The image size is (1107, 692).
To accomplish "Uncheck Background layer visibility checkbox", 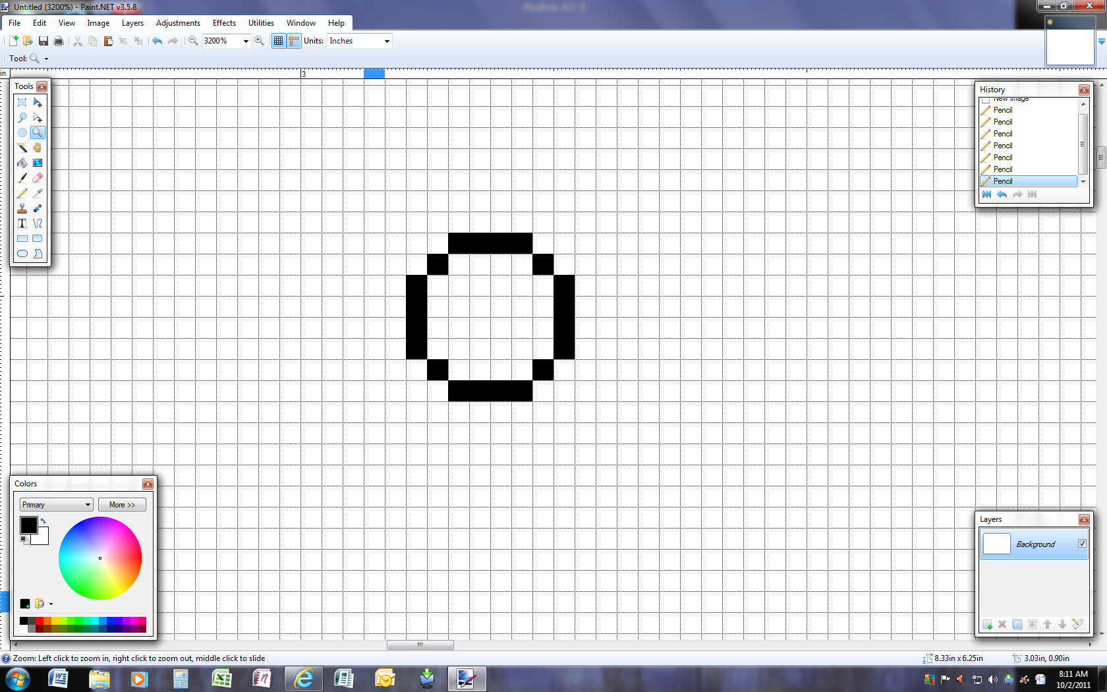I will click(1082, 544).
